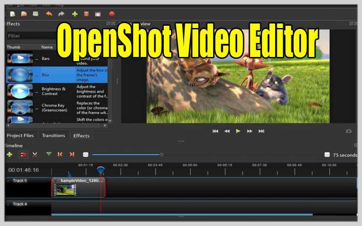Click the 00:01:46:16 timecode display

pos(24,170)
